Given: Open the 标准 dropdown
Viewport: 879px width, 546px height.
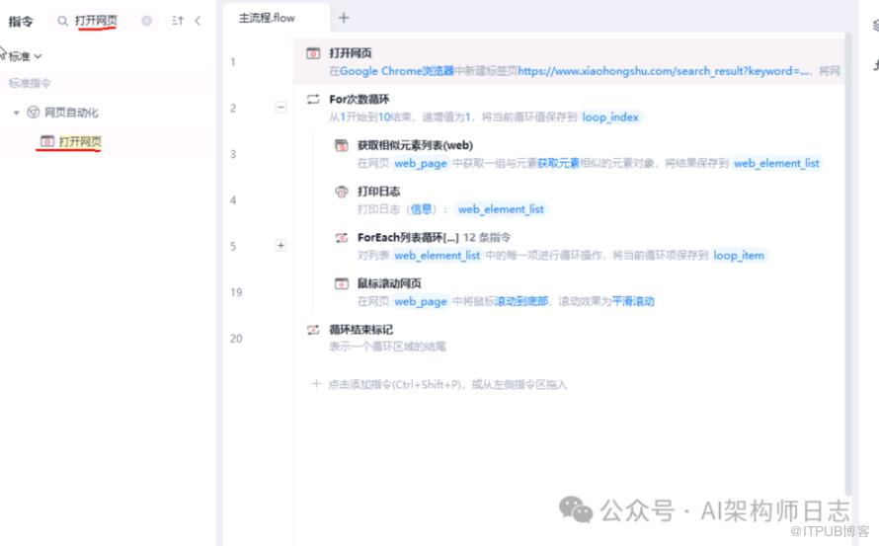Looking at the screenshot, I should [26, 56].
